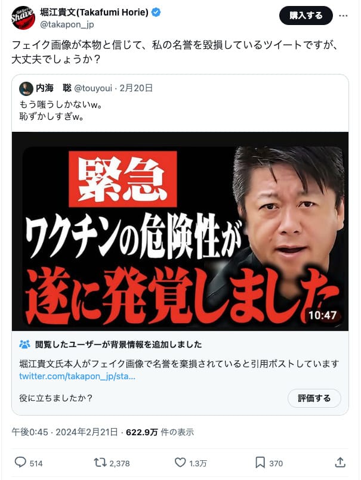Click the 堀江貴文(Takafumi Horie) display name
The width and height of the screenshot is (361, 480).
point(94,13)
